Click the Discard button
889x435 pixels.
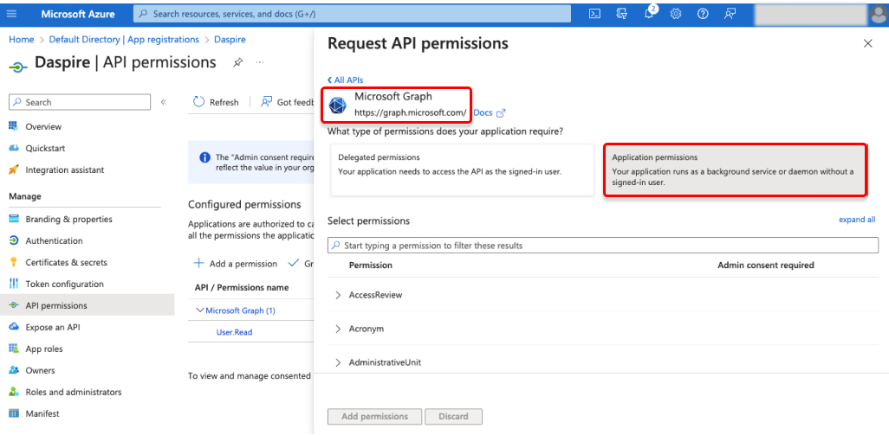pyautogui.click(x=453, y=416)
